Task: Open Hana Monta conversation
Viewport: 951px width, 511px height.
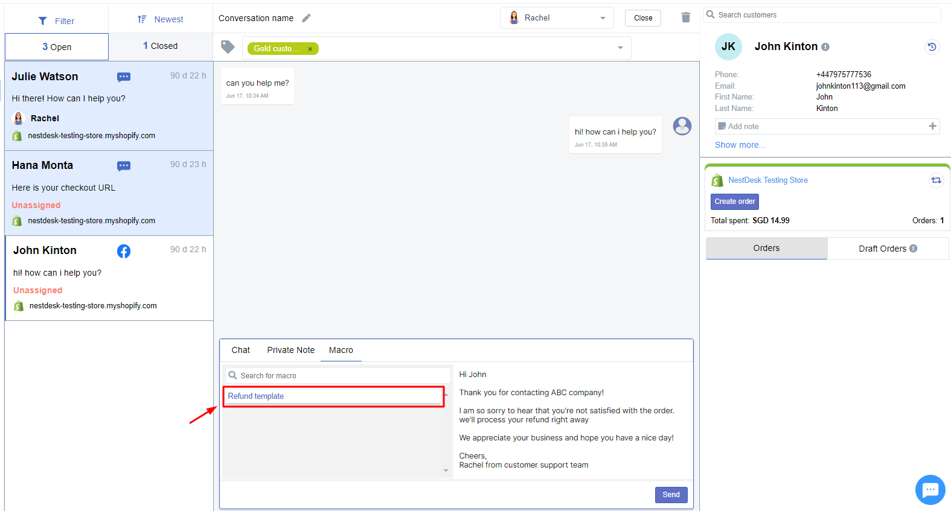Action: pos(109,193)
